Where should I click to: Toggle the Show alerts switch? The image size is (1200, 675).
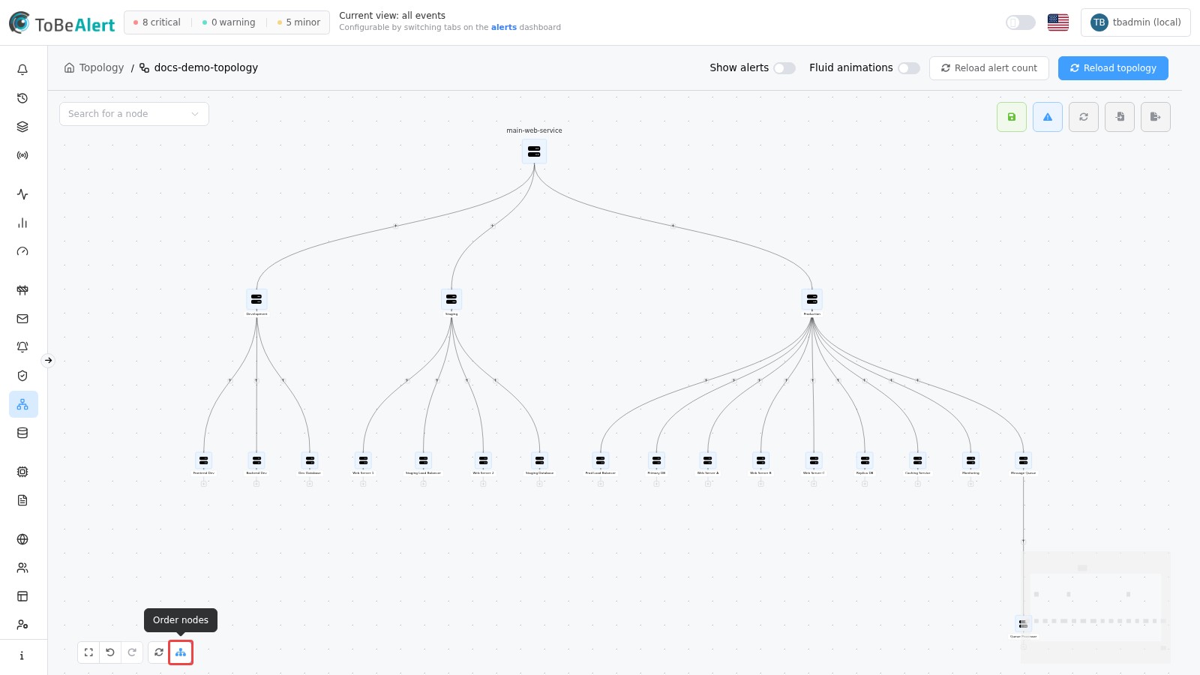click(x=784, y=68)
